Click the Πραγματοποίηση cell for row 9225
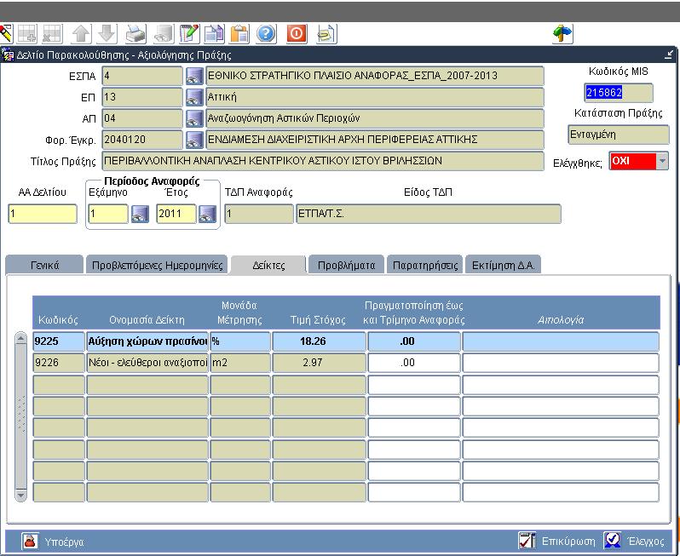Image resolution: width=680 pixels, height=556 pixels. pyautogui.click(x=414, y=341)
